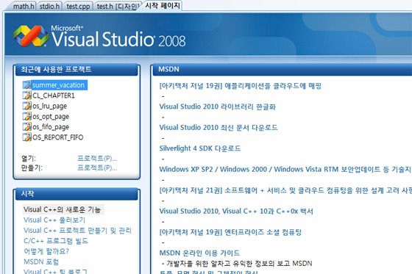Screen dimensions: 412x274
Task: Switch to the math.h tab
Action: point(23,6)
